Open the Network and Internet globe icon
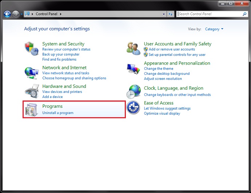251x193 pixels. point(32,73)
